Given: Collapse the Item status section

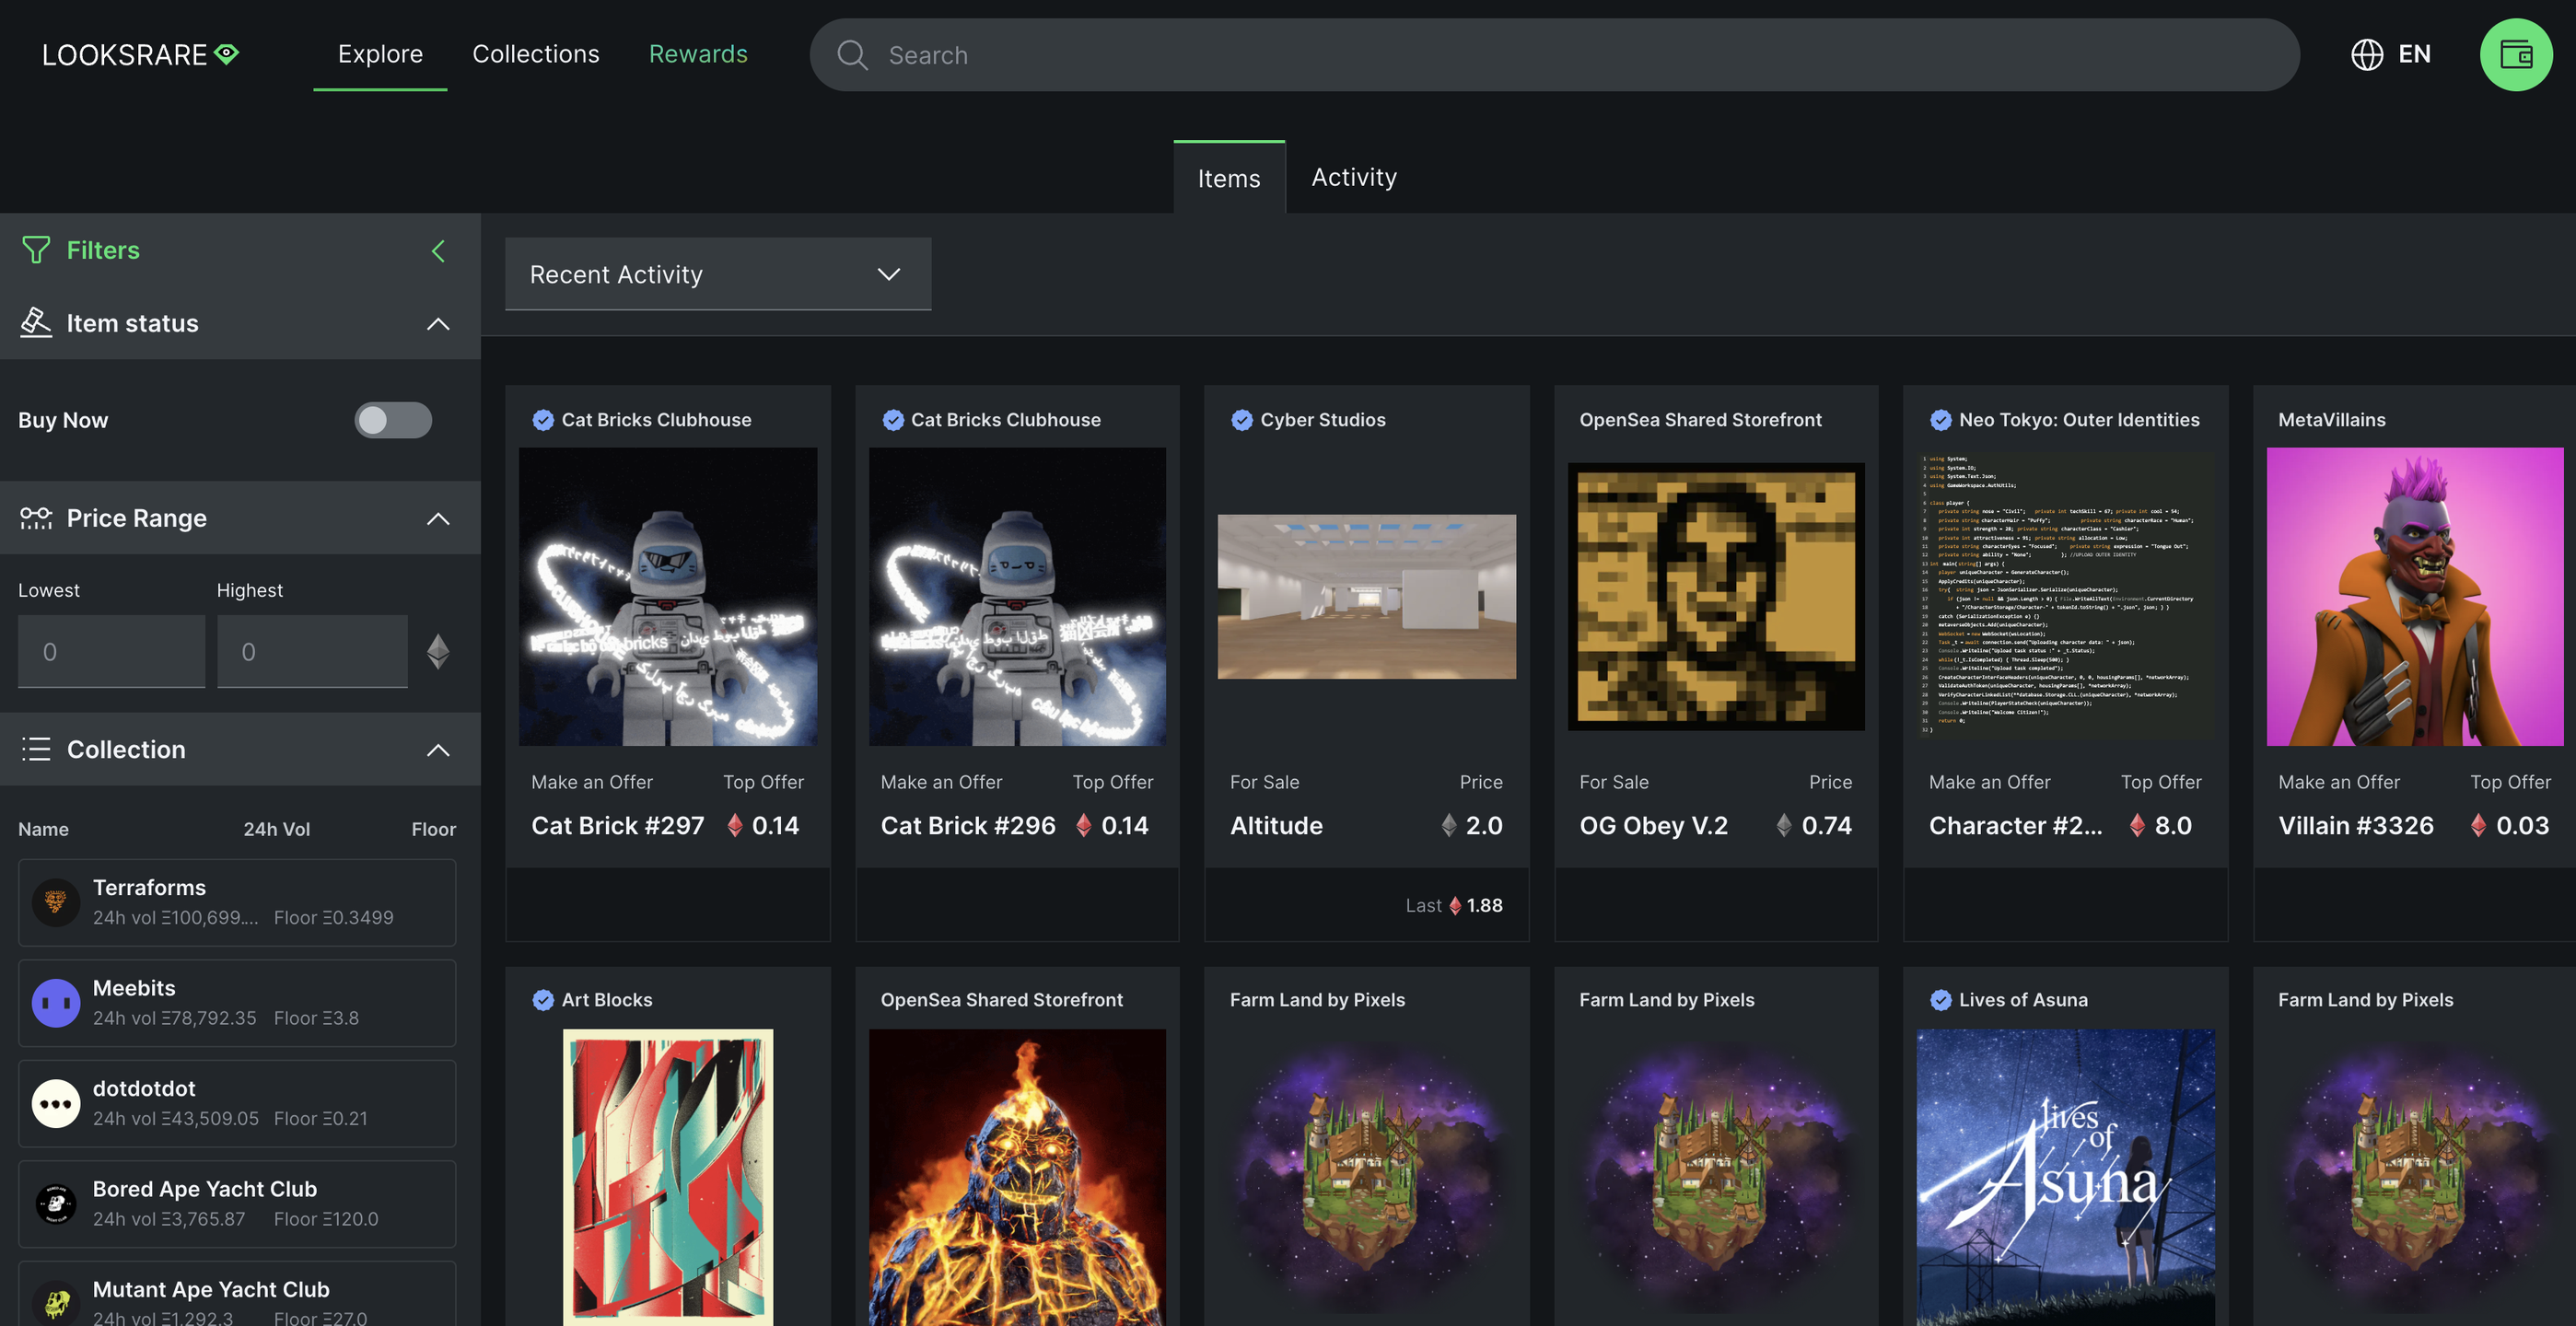Looking at the screenshot, I should 438,324.
